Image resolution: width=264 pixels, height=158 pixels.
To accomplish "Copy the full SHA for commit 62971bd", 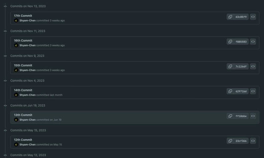I will [x=230, y=91].
